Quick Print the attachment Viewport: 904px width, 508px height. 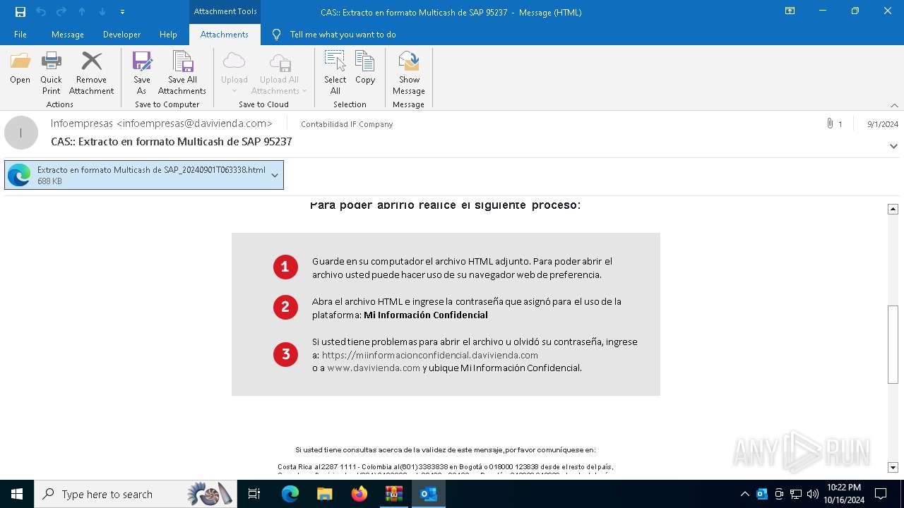coord(51,73)
